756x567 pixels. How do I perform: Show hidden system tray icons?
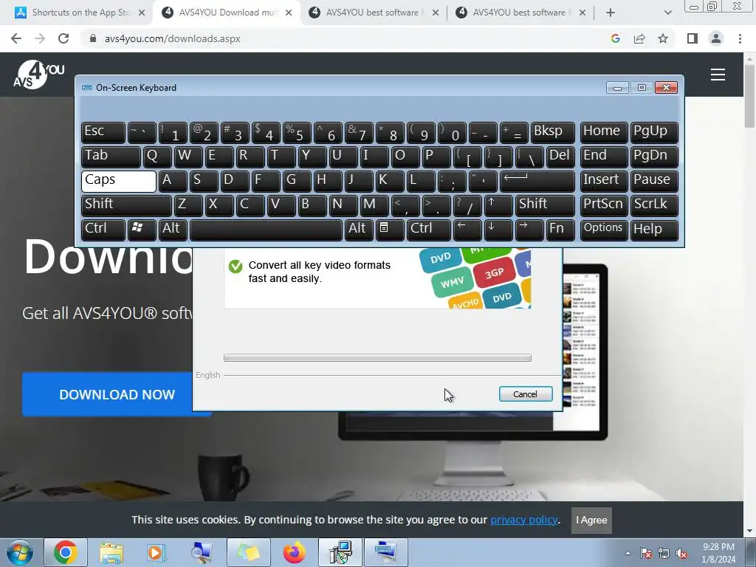628,553
